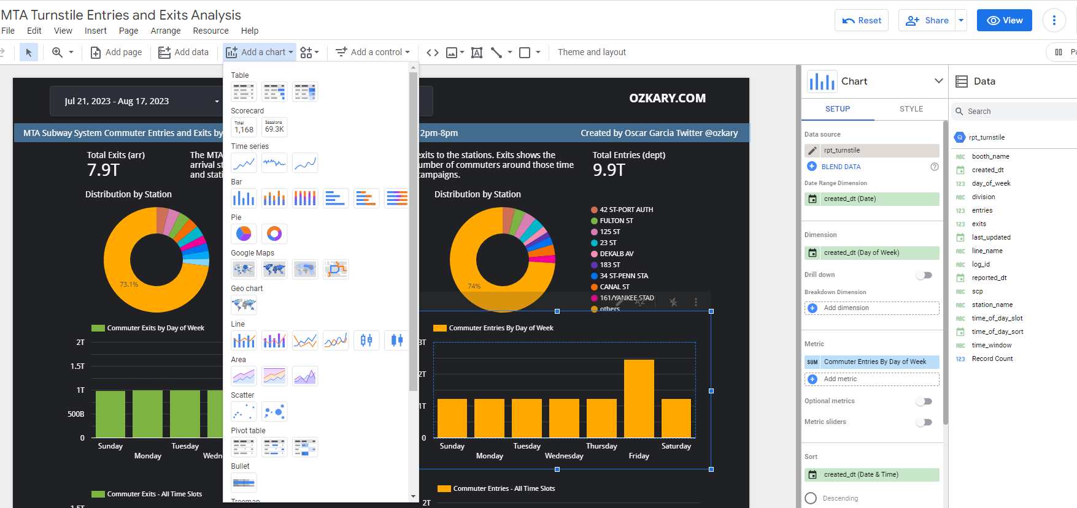Switch to the STYLE tab

[911, 109]
